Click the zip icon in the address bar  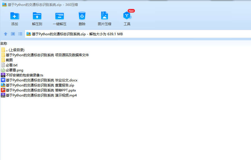tap(29, 34)
